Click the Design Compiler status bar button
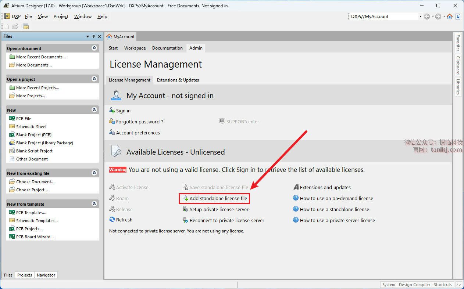Screen dimensions: 464x289 coord(414,285)
